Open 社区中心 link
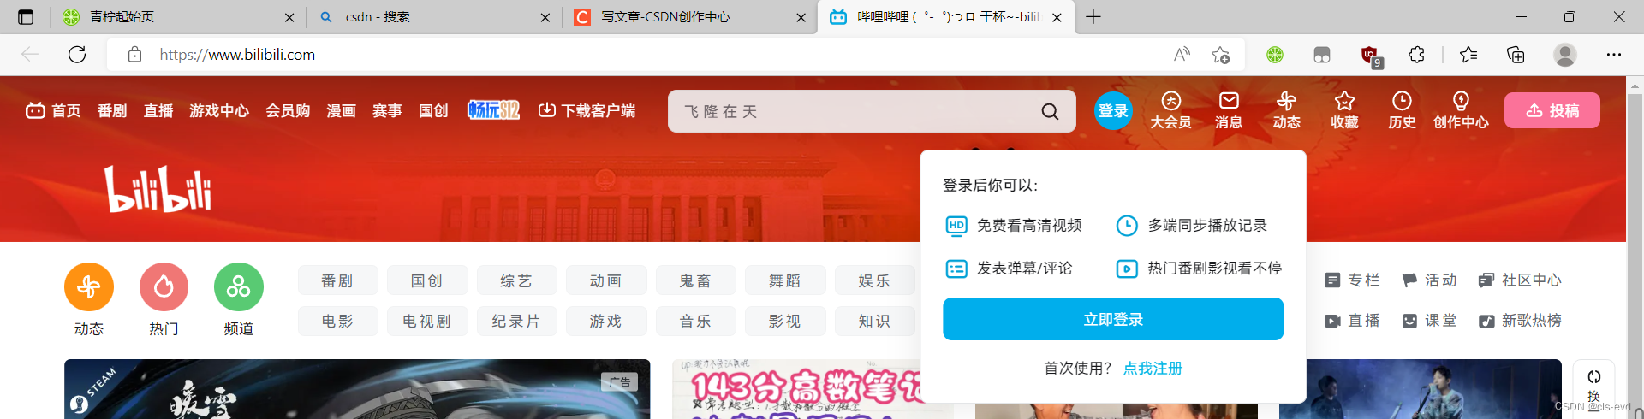1644x419 pixels. (1520, 280)
